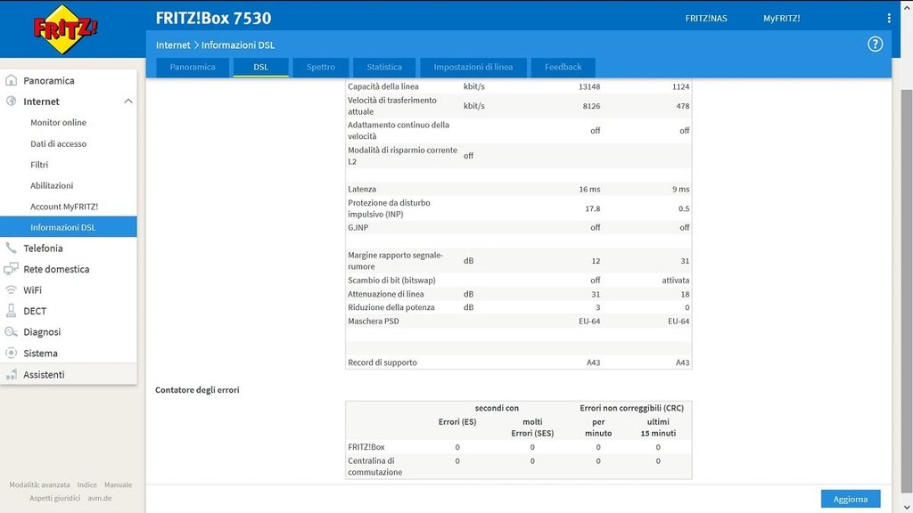Open the Spettro tab
The width and height of the screenshot is (913, 513).
(321, 67)
